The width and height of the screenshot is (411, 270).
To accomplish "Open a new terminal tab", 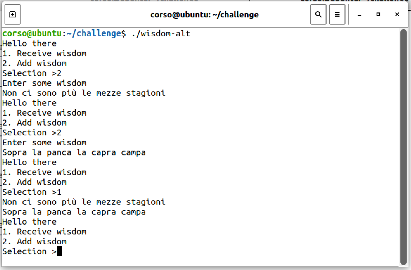I will click(12, 14).
